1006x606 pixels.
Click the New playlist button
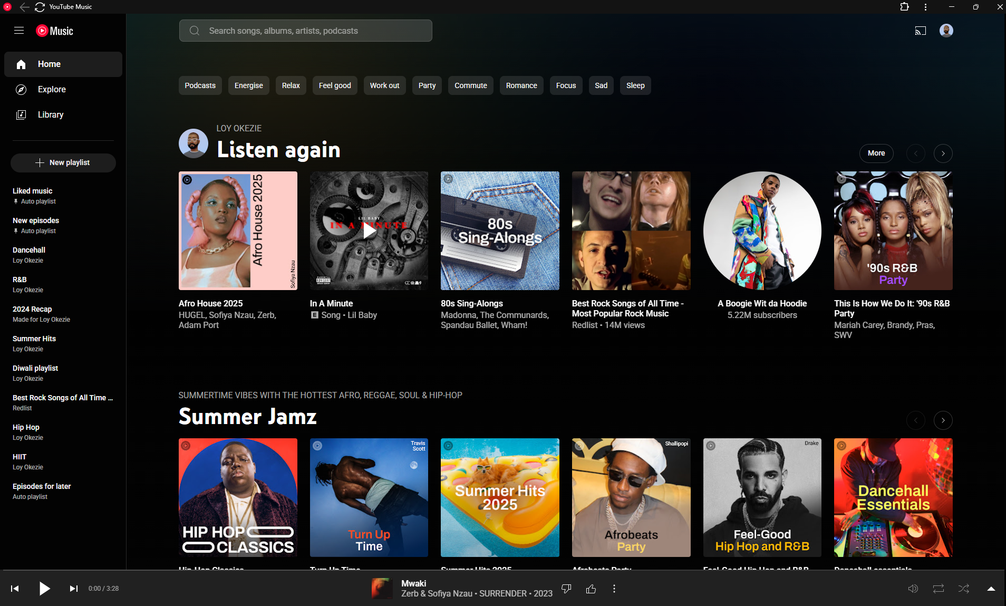point(63,163)
